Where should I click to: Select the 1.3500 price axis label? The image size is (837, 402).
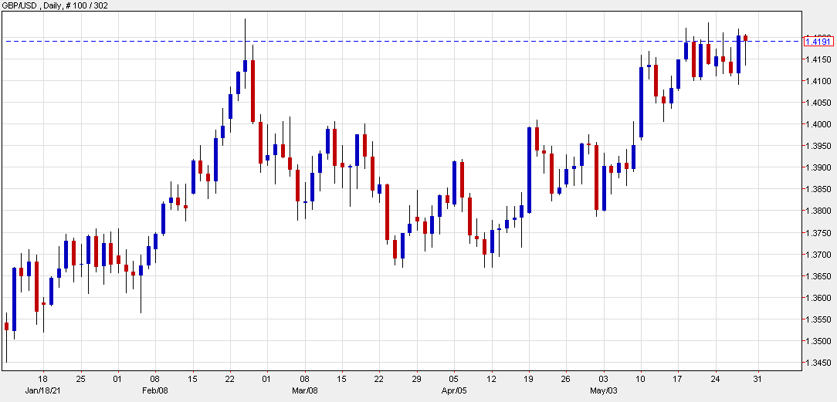[818, 342]
